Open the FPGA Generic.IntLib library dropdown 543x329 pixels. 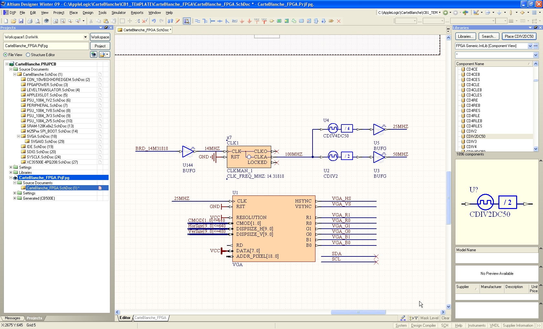[x=530, y=46]
